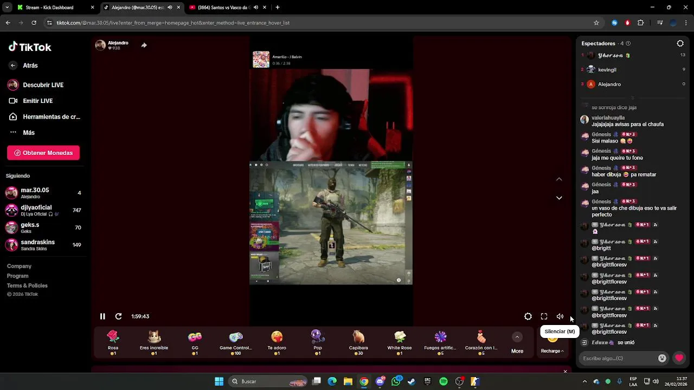Send the Fuegos artificiales gift

[440, 342]
